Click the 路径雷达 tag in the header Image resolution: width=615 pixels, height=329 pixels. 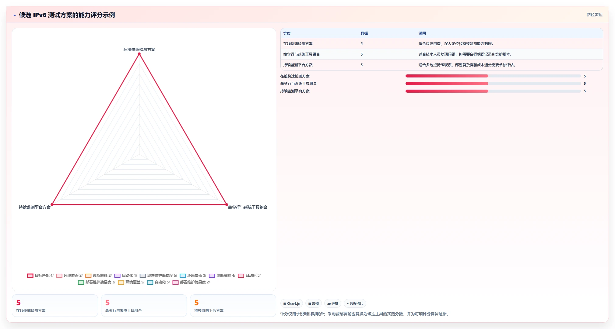coord(594,15)
